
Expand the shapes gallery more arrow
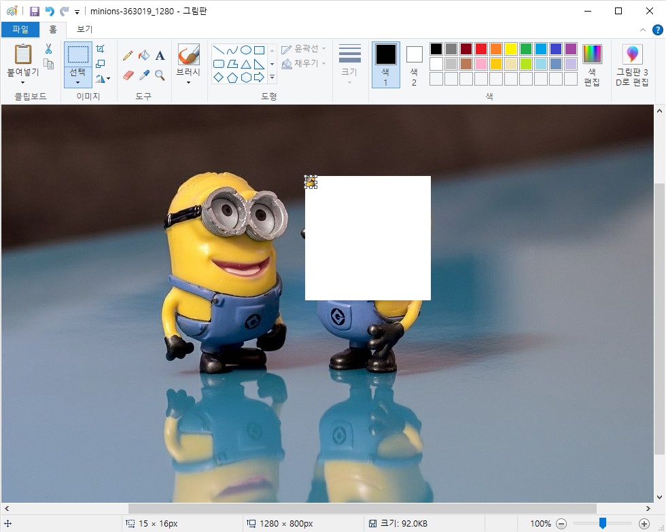pos(273,77)
